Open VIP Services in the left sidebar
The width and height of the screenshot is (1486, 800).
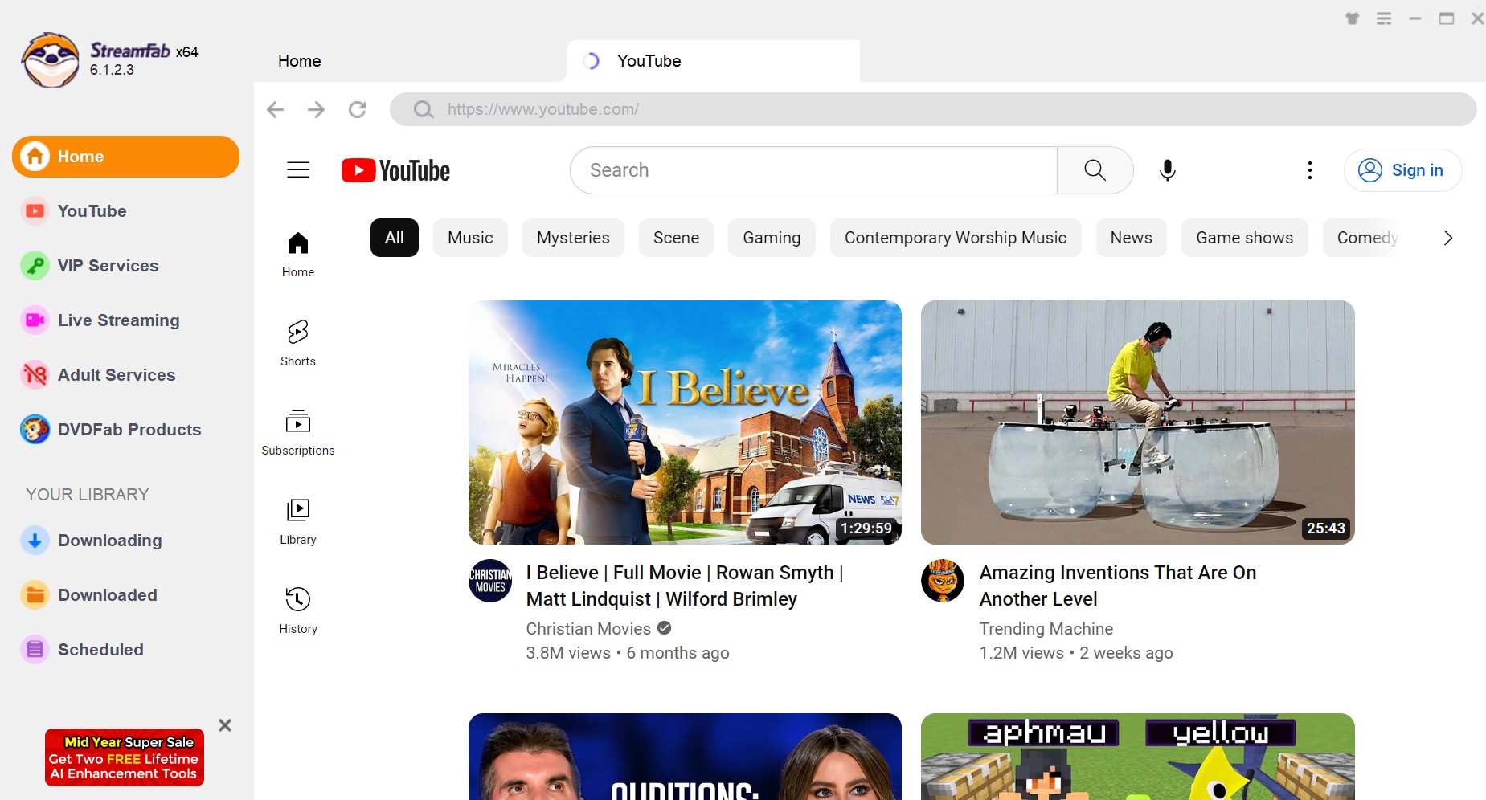pos(108,266)
